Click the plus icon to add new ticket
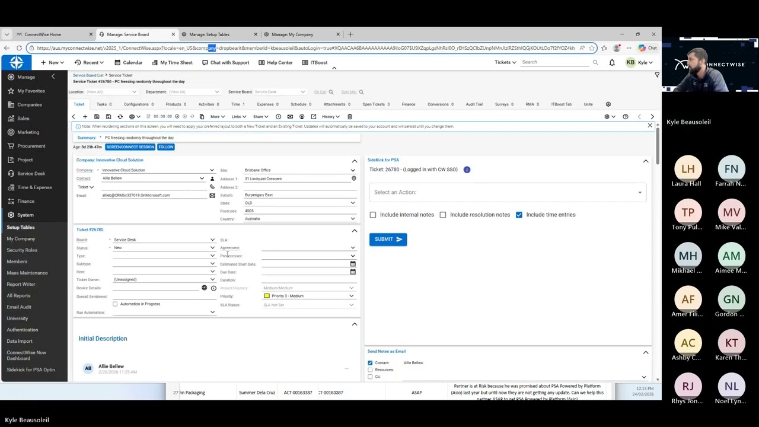Image resolution: width=759 pixels, height=427 pixels. click(x=85, y=117)
